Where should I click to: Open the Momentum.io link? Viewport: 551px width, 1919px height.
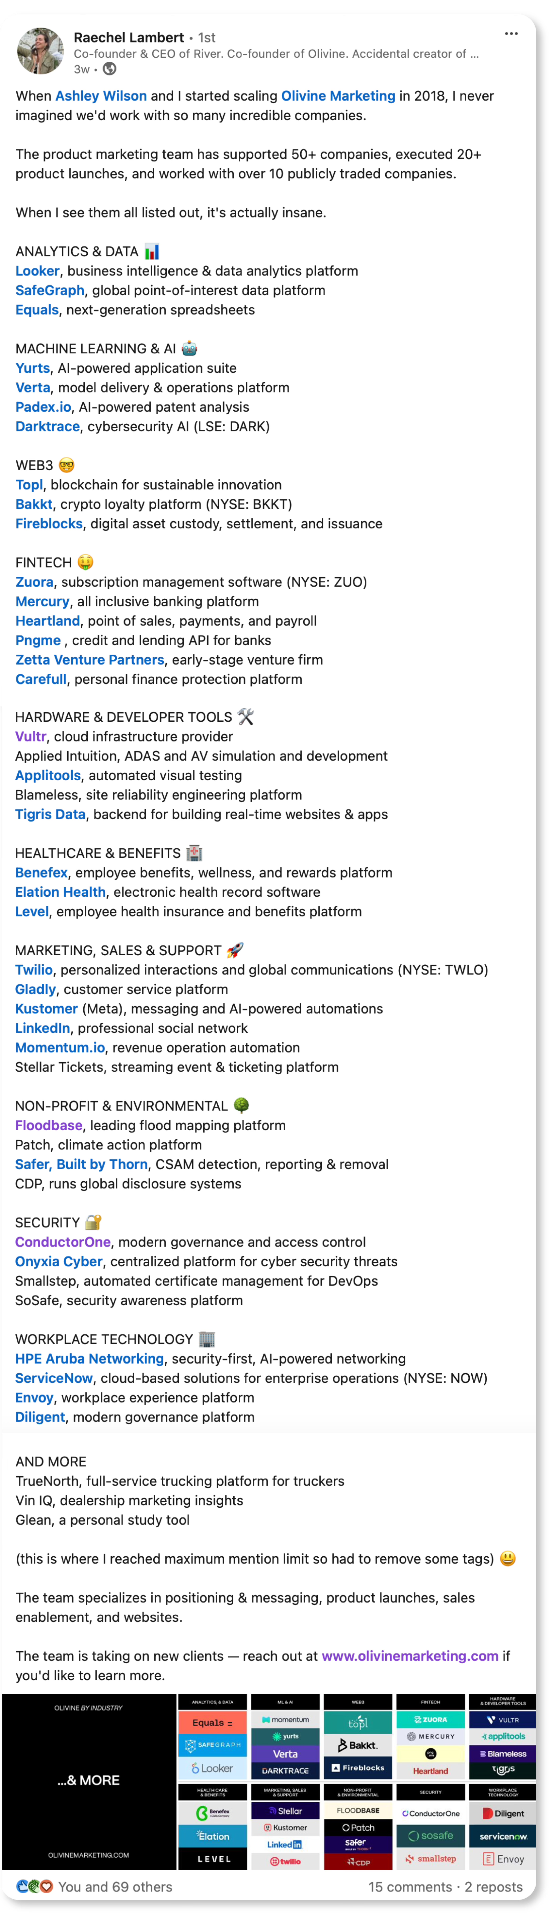click(x=60, y=1047)
